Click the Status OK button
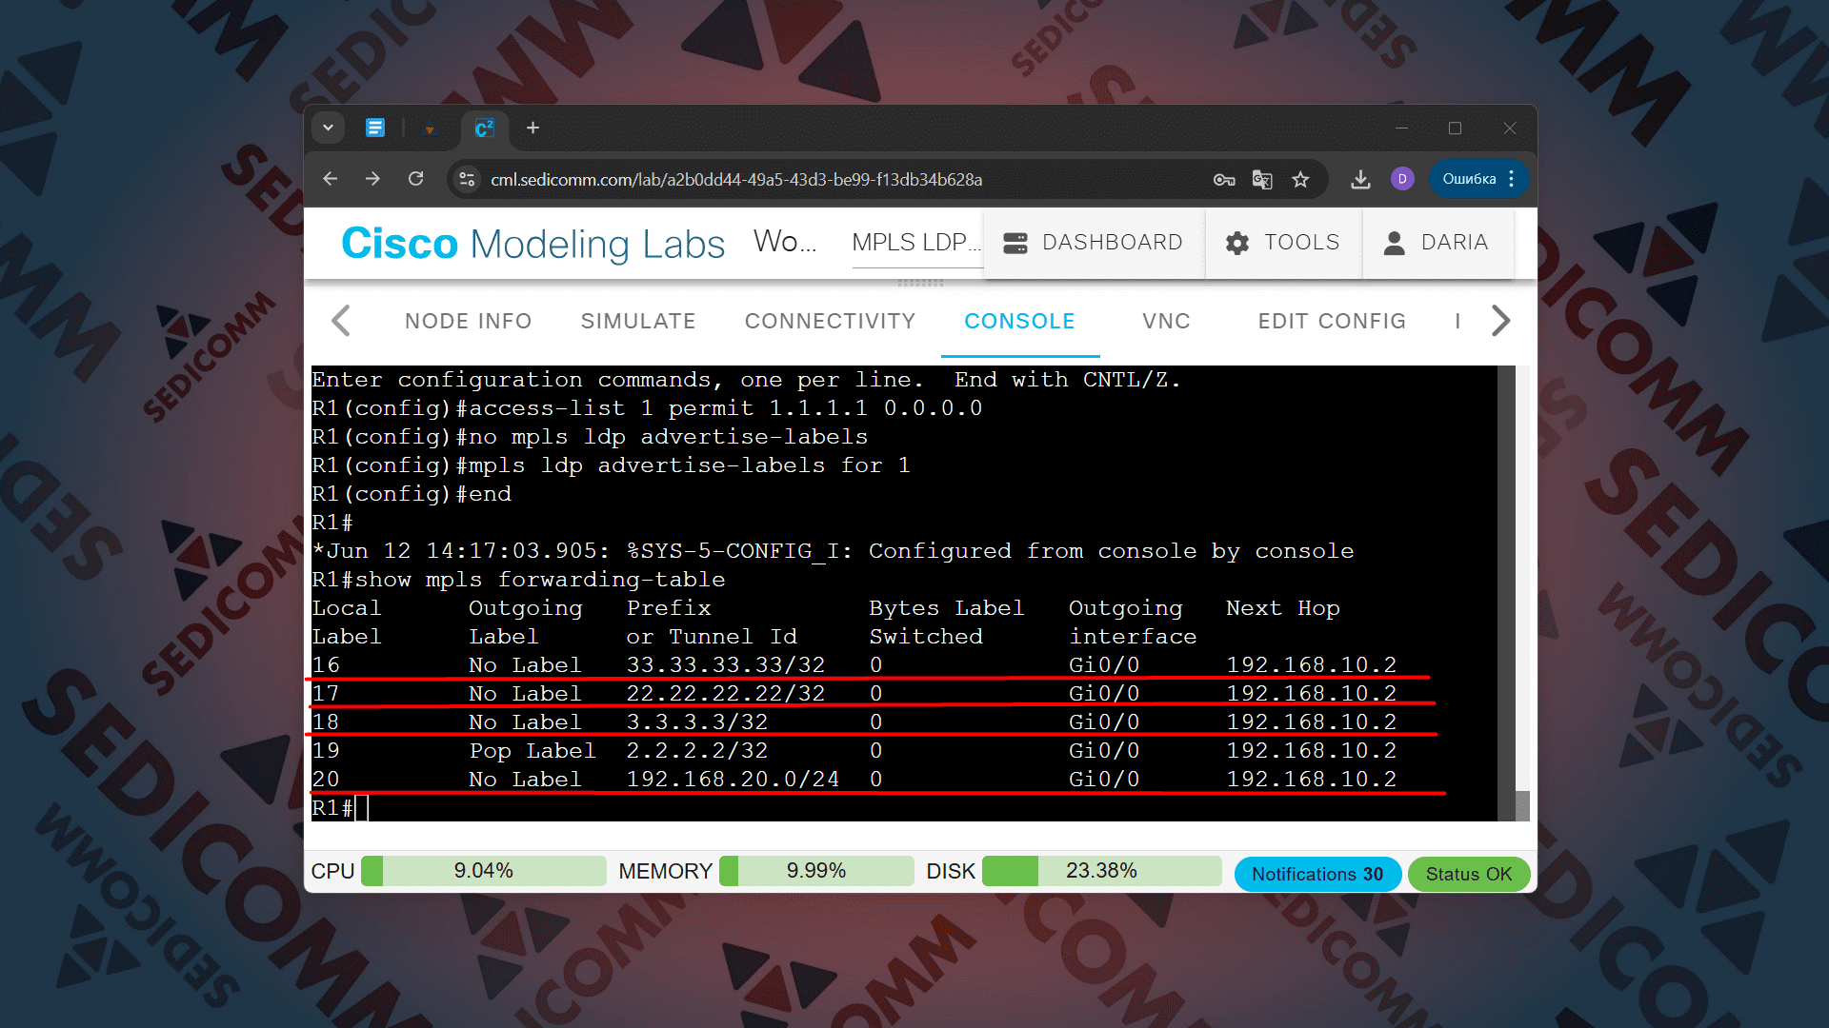This screenshot has width=1829, height=1028. click(x=1468, y=874)
